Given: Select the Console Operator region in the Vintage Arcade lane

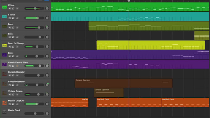Looking at the screenshot, I should [x=109, y=93].
